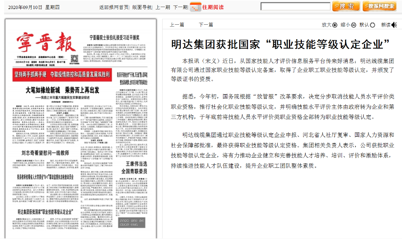Click the 放大 zoom-in plus icon
This screenshot has height=240, width=402.
tap(335, 25)
